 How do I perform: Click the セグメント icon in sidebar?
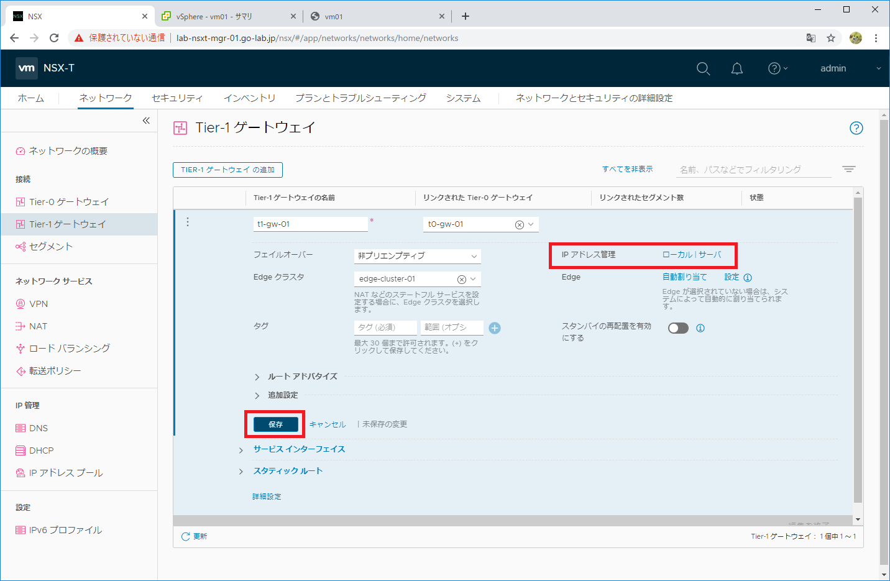coord(21,247)
